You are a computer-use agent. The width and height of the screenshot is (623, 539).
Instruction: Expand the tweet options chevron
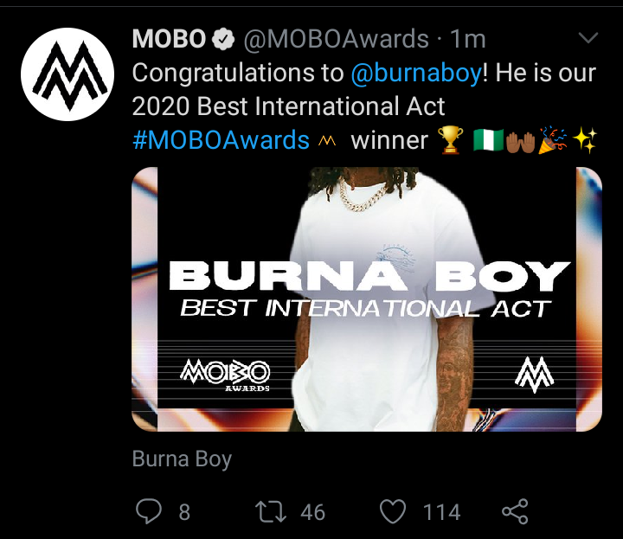click(588, 38)
